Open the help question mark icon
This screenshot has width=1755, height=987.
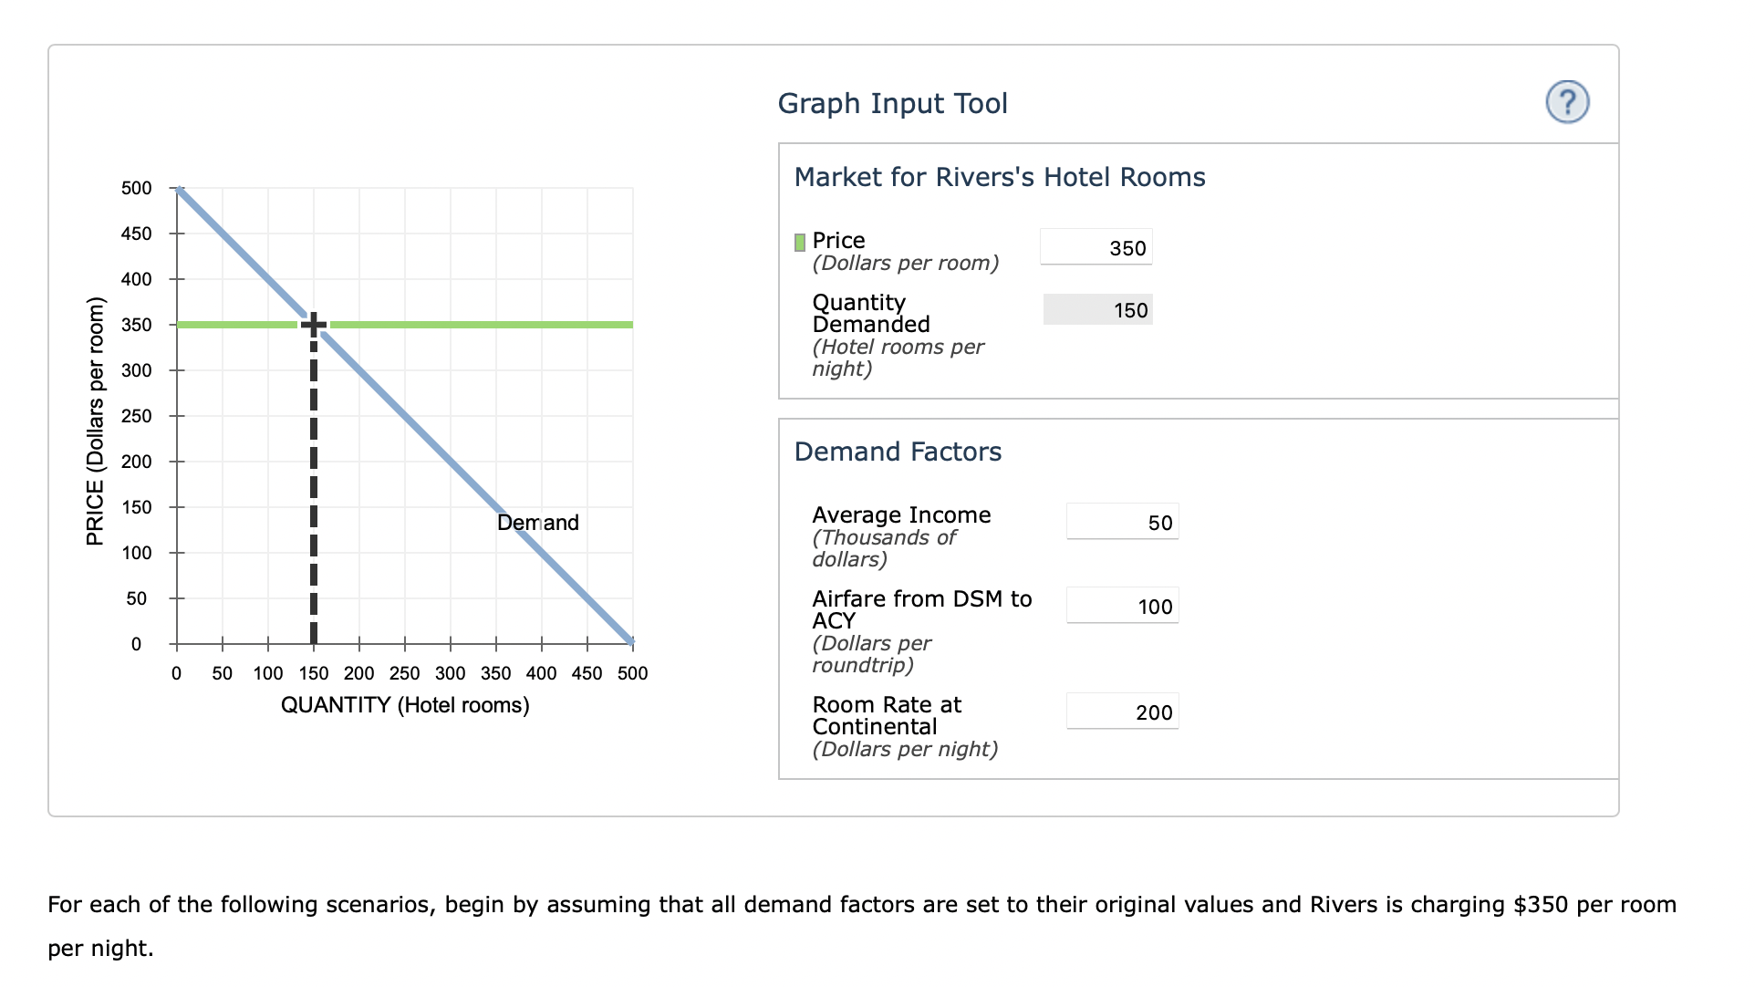tap(1567, 102)
